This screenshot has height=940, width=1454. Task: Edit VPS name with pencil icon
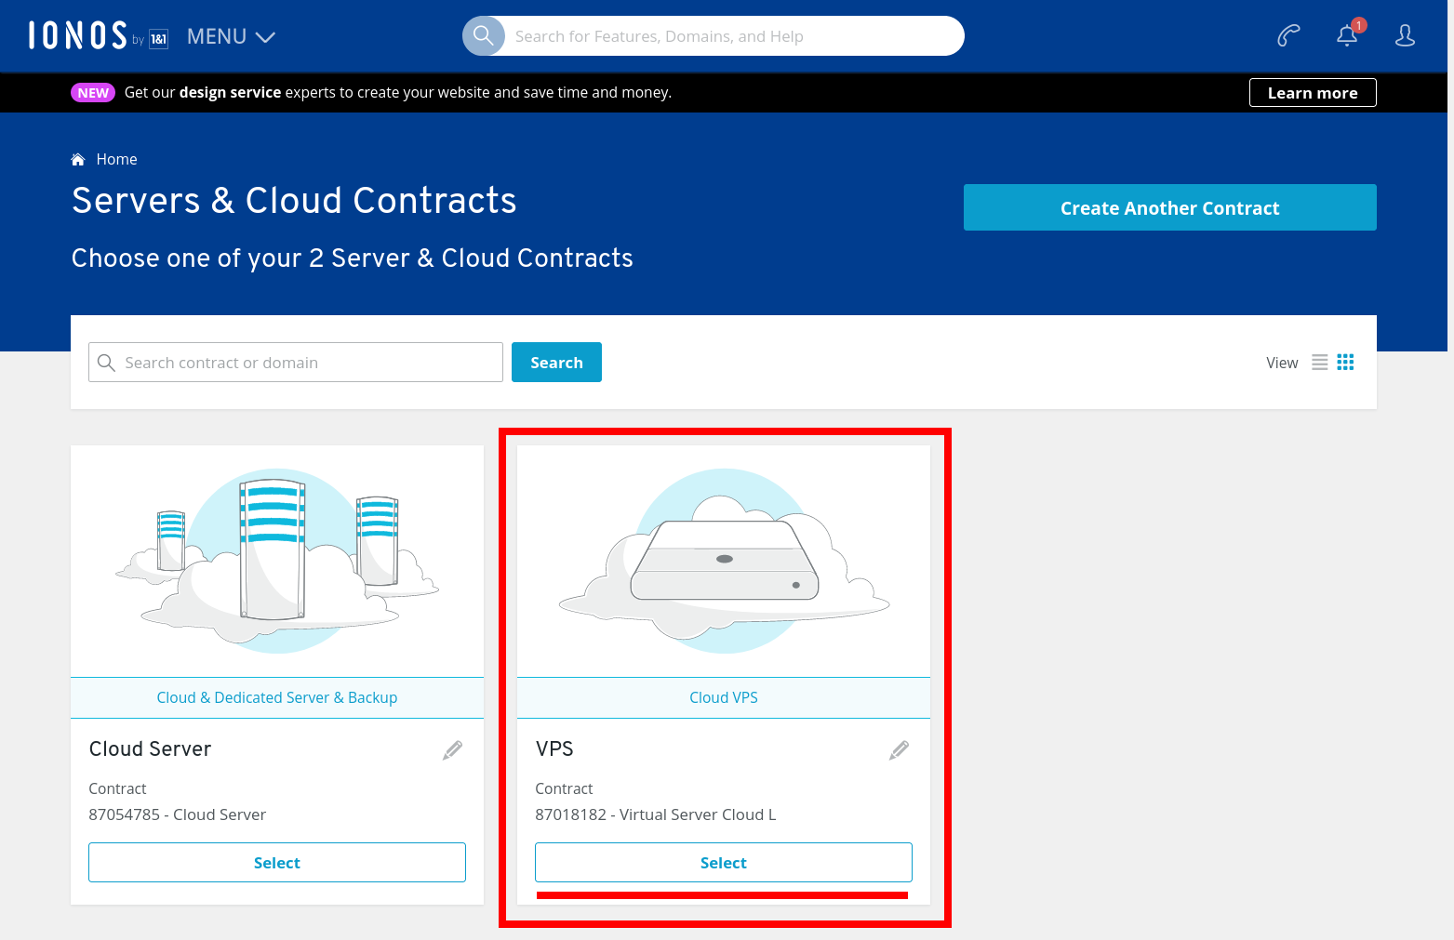(900, 750)
